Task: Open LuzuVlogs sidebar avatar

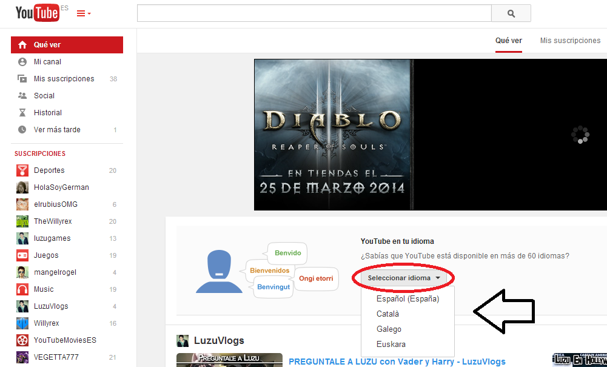Action: [x=22, y=306]
